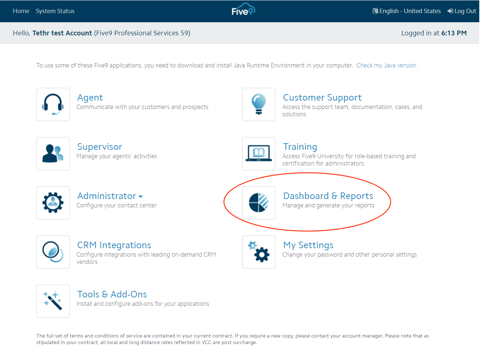Expand the Administrator dropdown arrow

(x=140, y=196)
